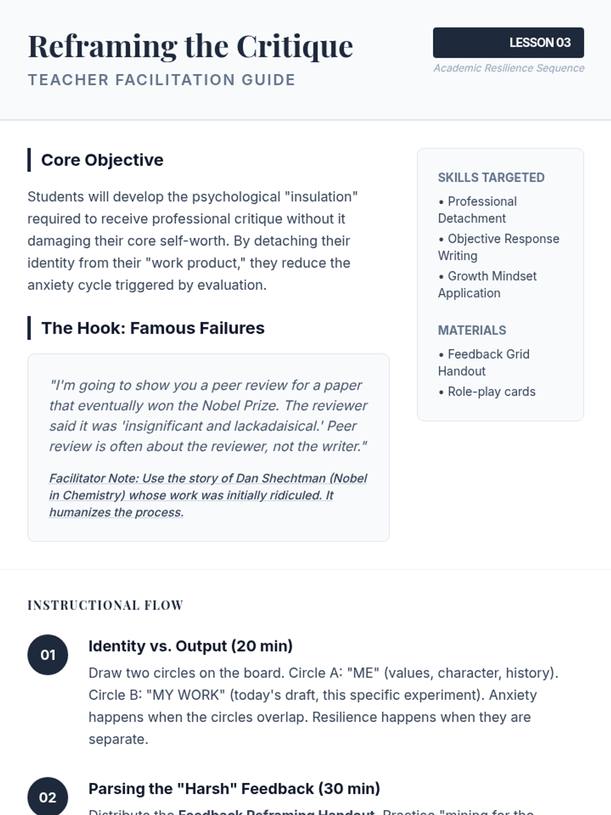Click the Skills Targeted heading
Screen dimensions: 611x815
pos(491,178)
